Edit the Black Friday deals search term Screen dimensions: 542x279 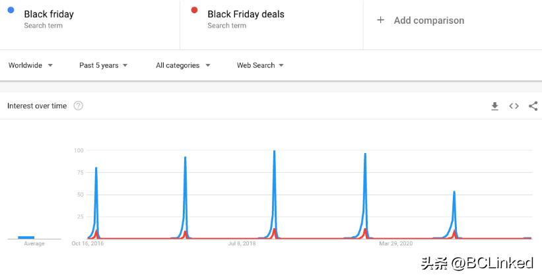(246, 14)
